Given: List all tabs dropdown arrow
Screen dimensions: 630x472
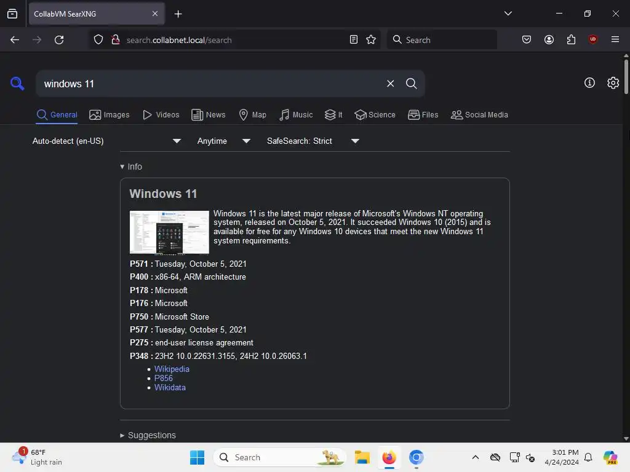Looking at the screenshot, I should coord(508,14).
